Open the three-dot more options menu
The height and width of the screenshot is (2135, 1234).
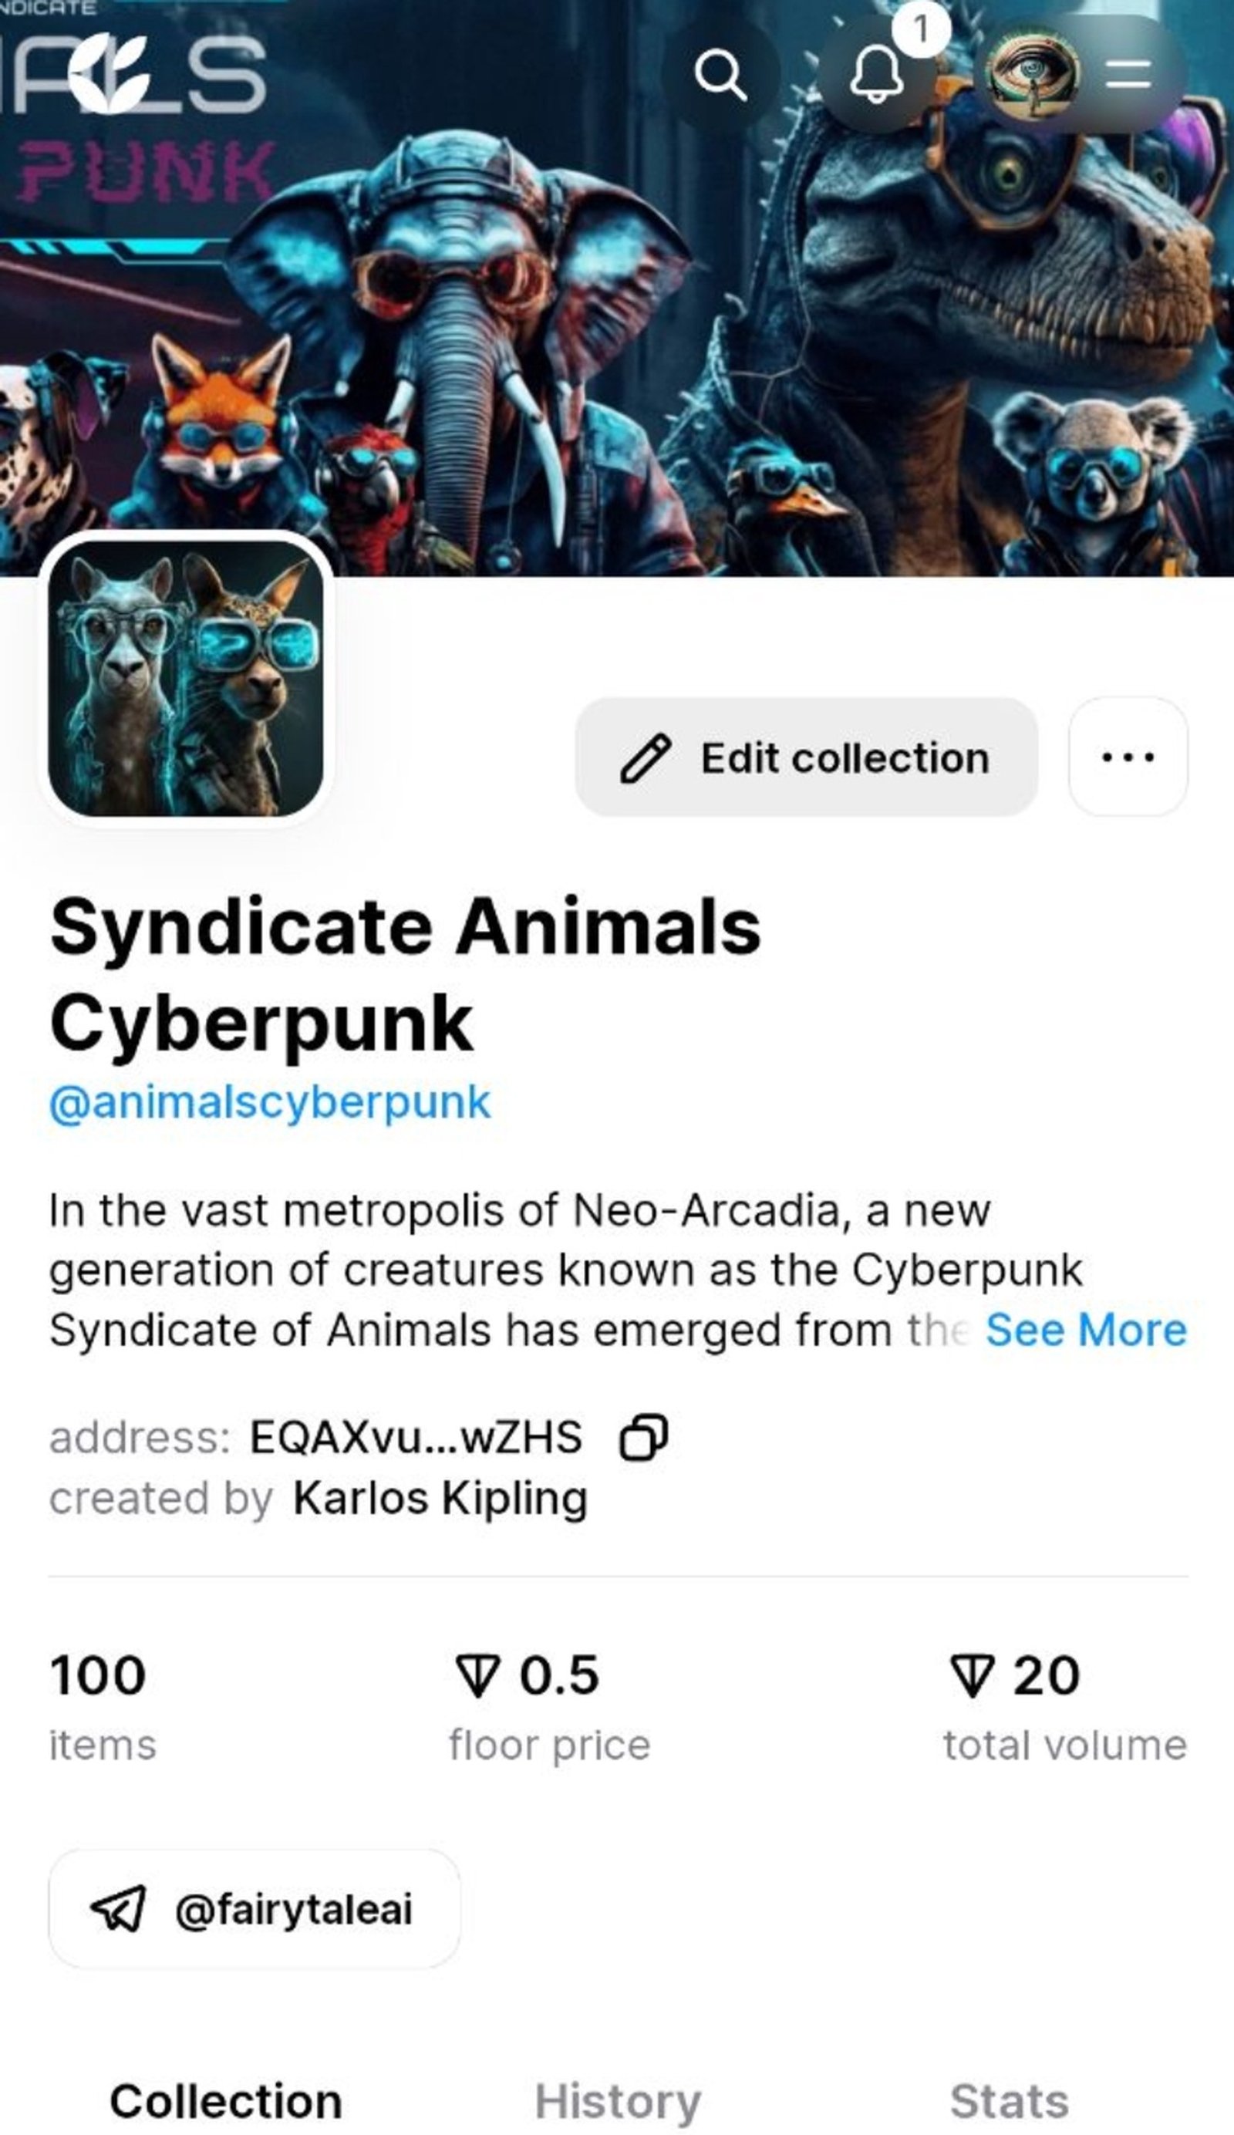click(1130, 757)
